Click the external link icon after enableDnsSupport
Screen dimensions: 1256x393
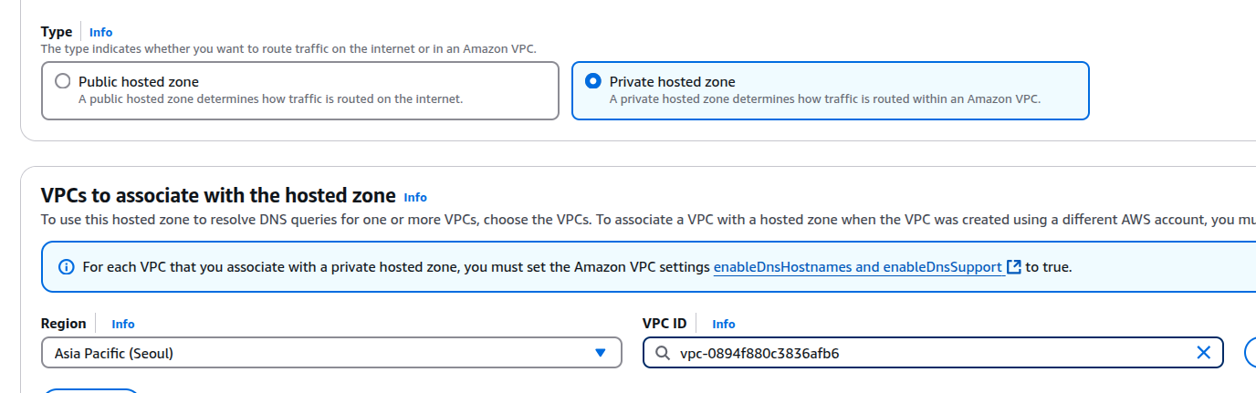(x=1013, y=267)
